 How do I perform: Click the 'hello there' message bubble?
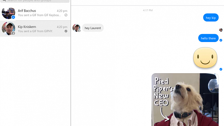pos(208,38)
